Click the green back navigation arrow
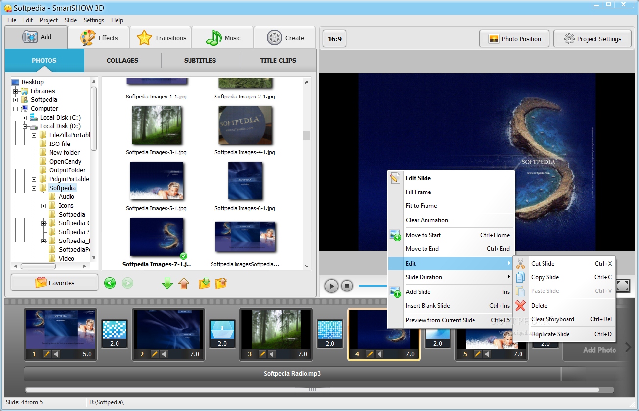The image size is (639, 411). 110,283
